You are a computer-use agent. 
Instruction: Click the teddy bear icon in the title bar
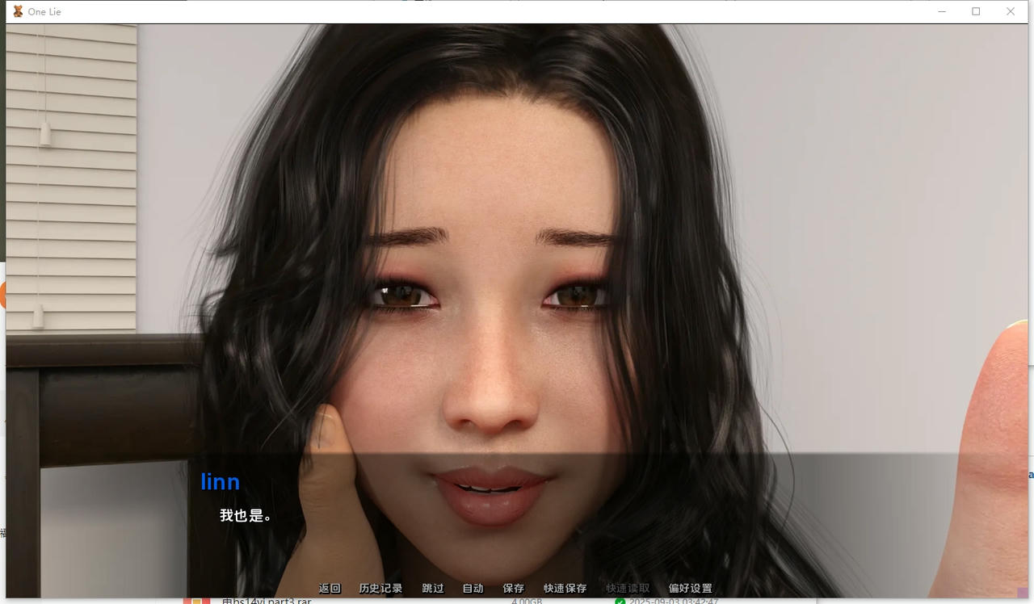pos(17,11)
